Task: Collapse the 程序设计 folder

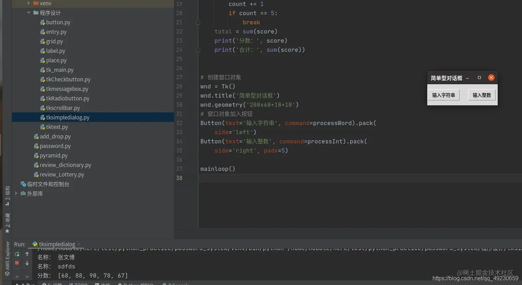Action: [x=29, y=13]
